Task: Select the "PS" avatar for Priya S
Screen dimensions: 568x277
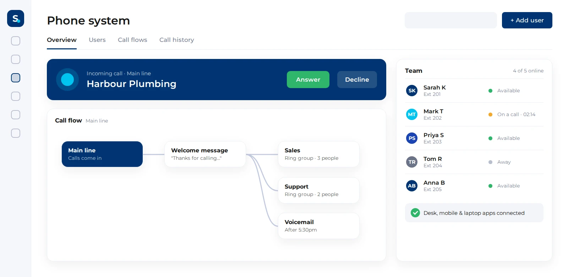Action: point(412,138)
